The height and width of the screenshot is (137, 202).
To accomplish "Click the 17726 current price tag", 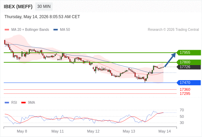I will click(x=189, y=67).
